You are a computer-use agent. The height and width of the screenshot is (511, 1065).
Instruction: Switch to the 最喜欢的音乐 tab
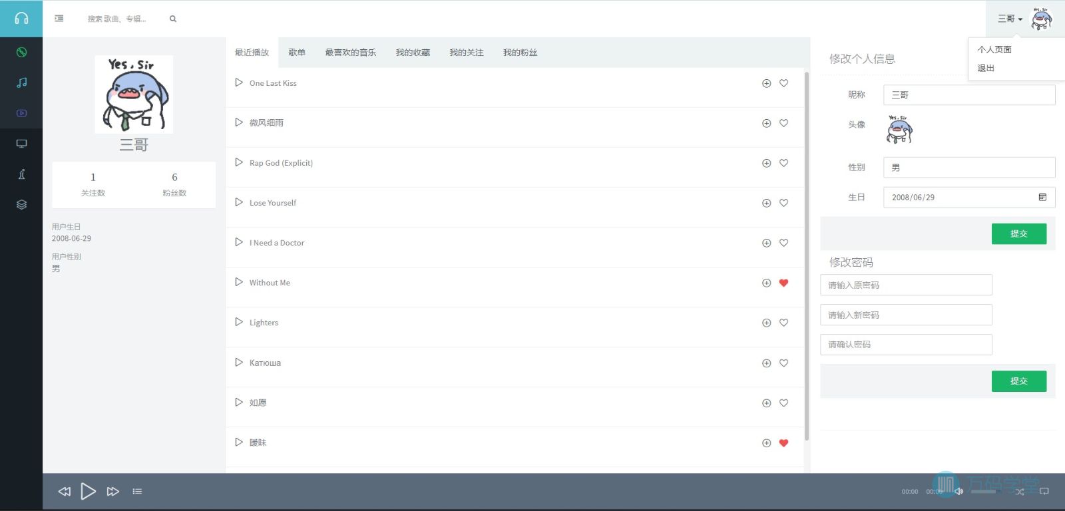(x=350, y=53)
